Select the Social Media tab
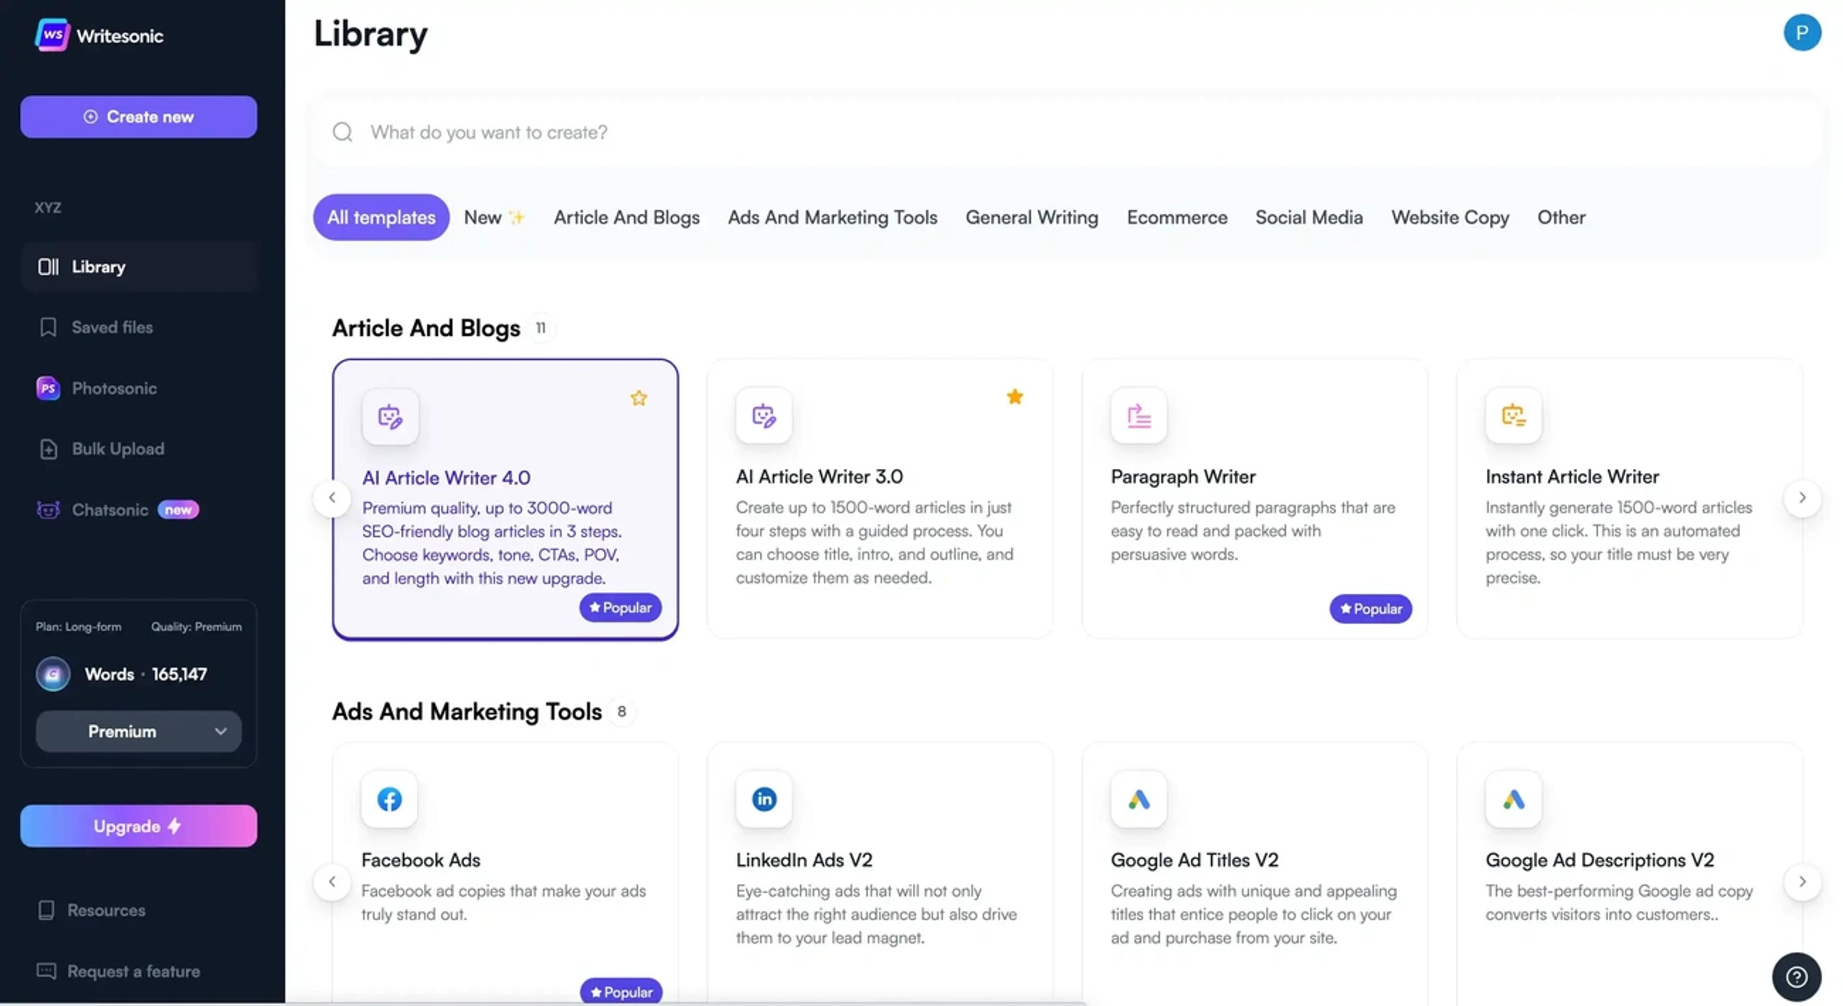 pyautogui.click(x=1308, y=217)
